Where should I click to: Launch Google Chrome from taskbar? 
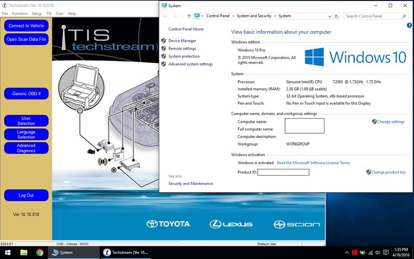40,253
